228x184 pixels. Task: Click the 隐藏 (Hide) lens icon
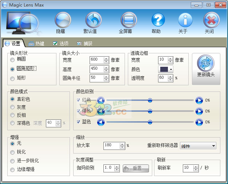click(63, 20)
